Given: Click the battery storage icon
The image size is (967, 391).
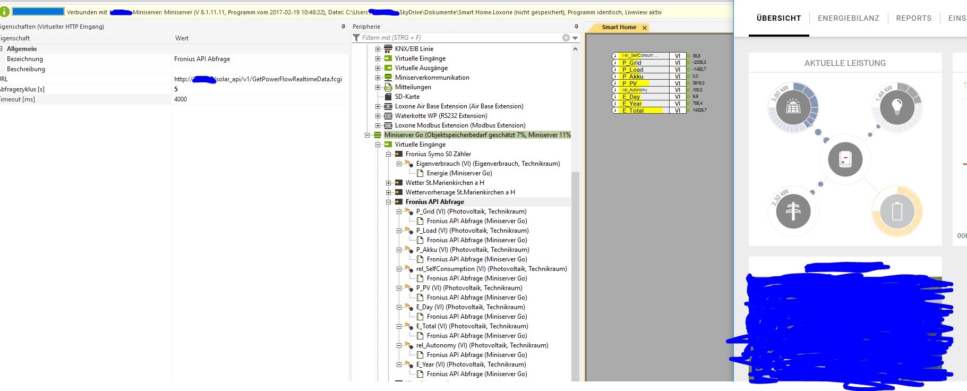Looking at the screenshot, I should click(897, 211).
